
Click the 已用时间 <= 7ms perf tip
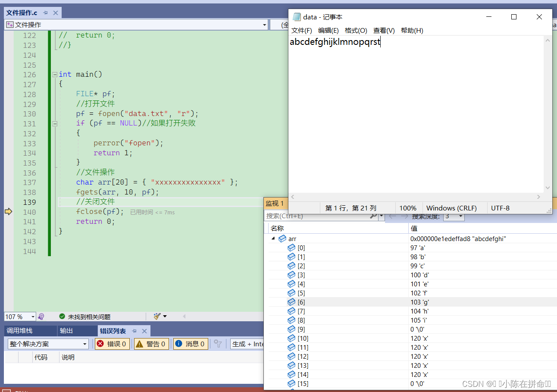coord(153,212)
